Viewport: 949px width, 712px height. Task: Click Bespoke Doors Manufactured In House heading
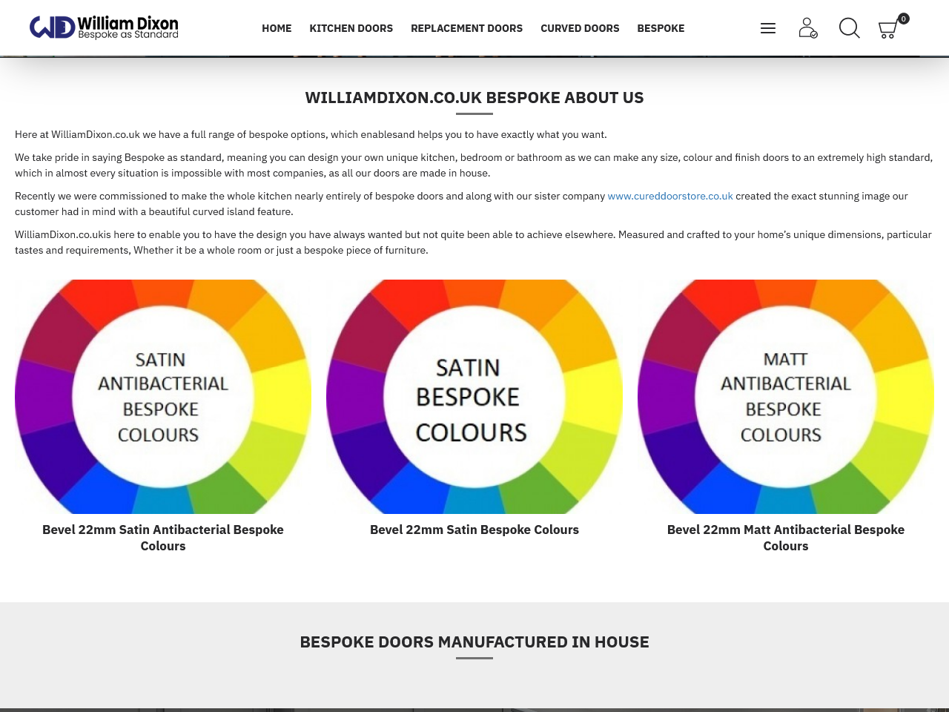[x=474, y=642]
